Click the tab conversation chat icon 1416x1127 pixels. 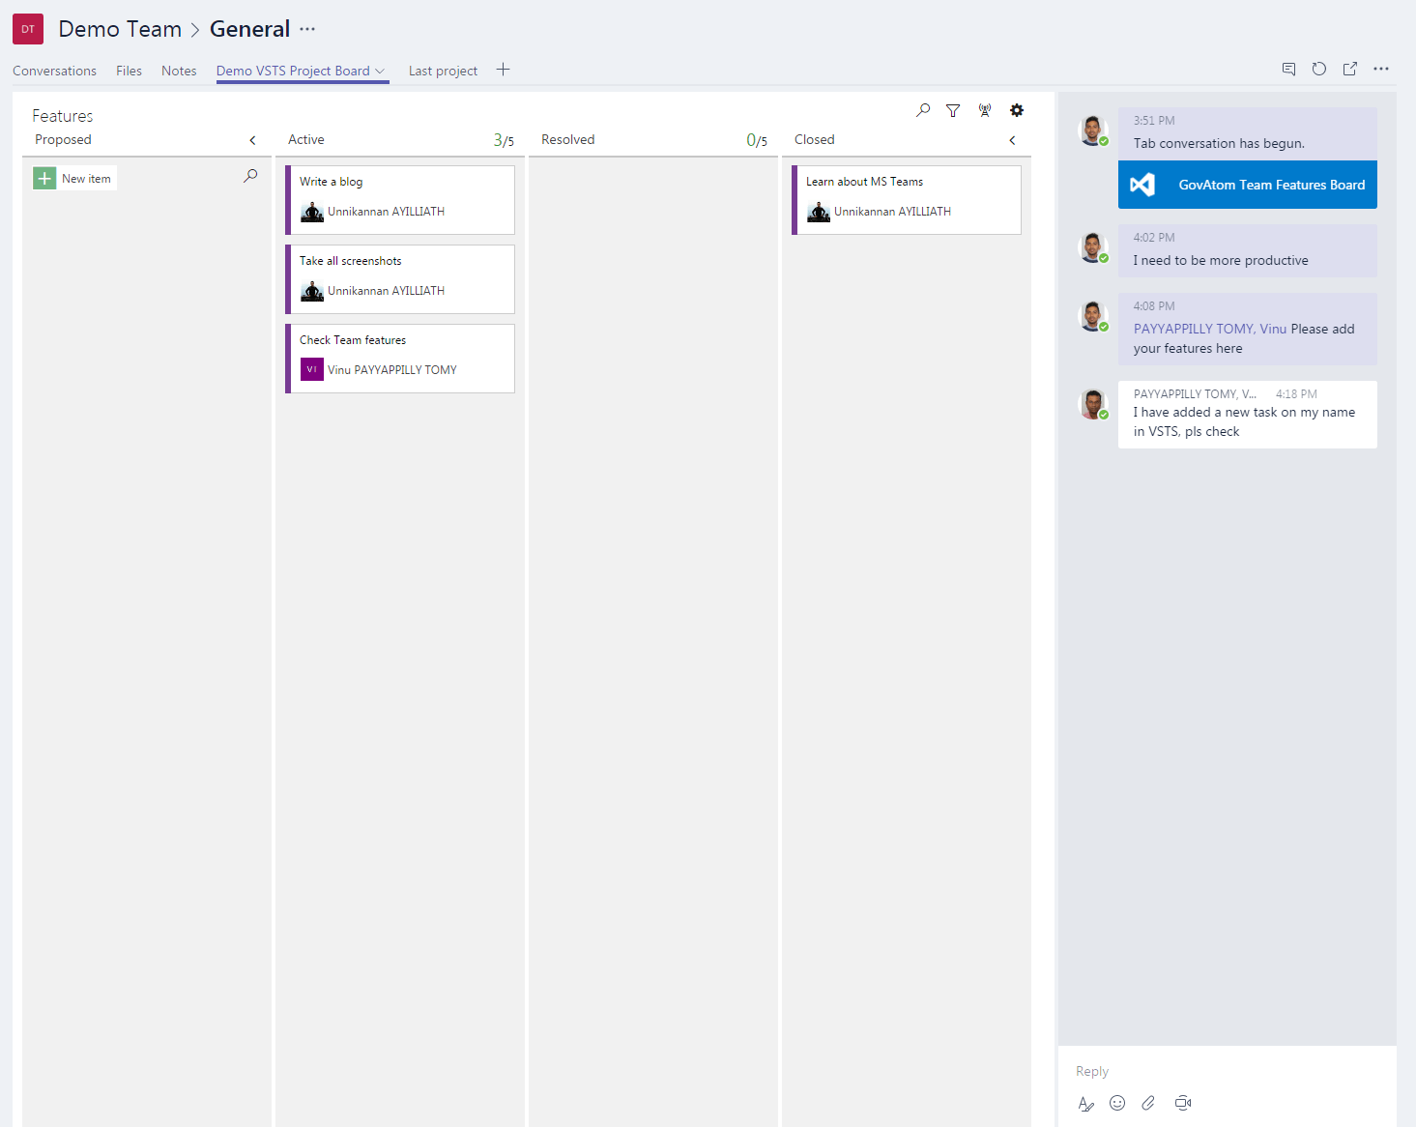point(1288,69)
